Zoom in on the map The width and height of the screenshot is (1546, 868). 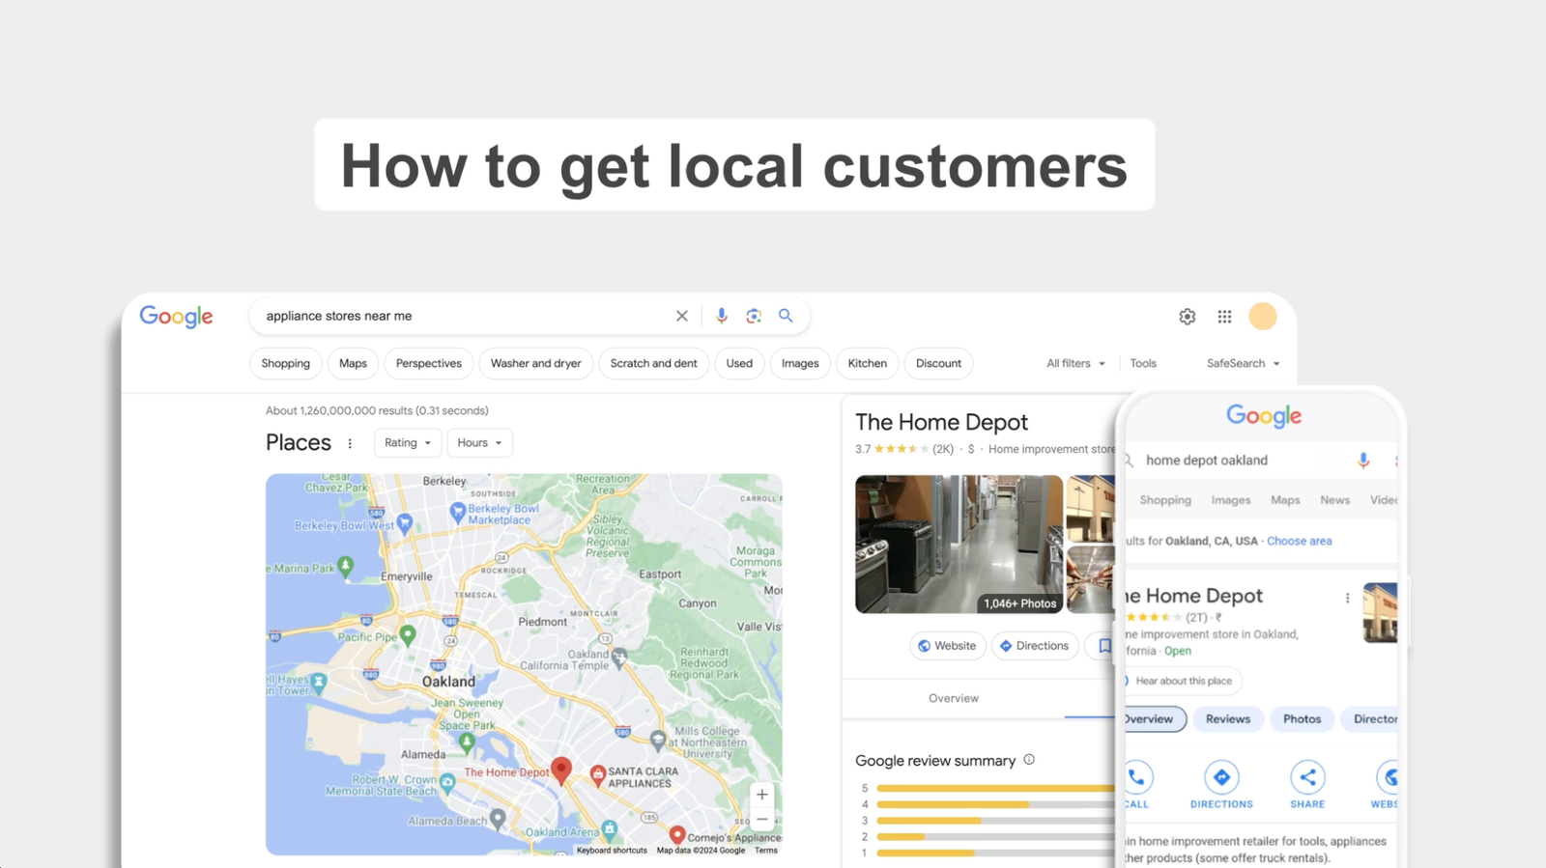point(762,795)
